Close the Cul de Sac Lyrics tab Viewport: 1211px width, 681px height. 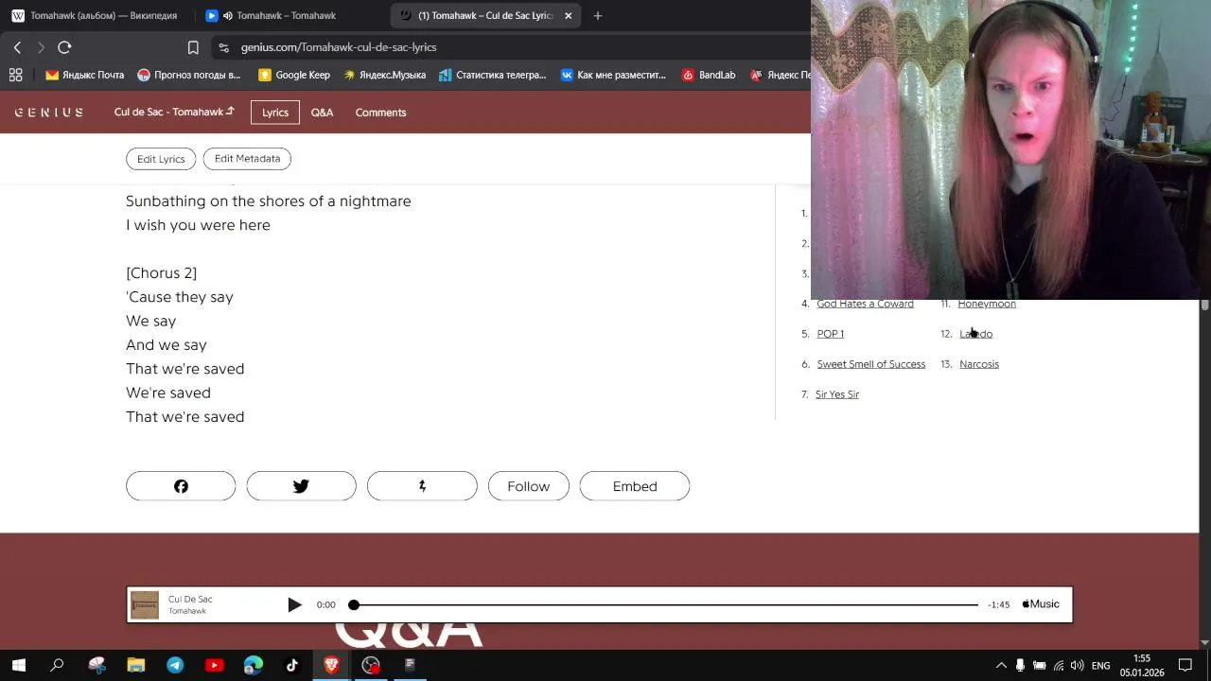568,15
